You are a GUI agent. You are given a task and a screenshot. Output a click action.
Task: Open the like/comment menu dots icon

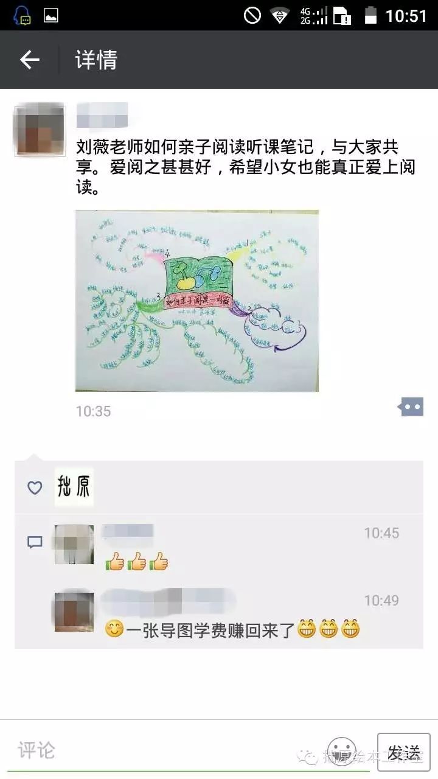[x=412, y=407]
